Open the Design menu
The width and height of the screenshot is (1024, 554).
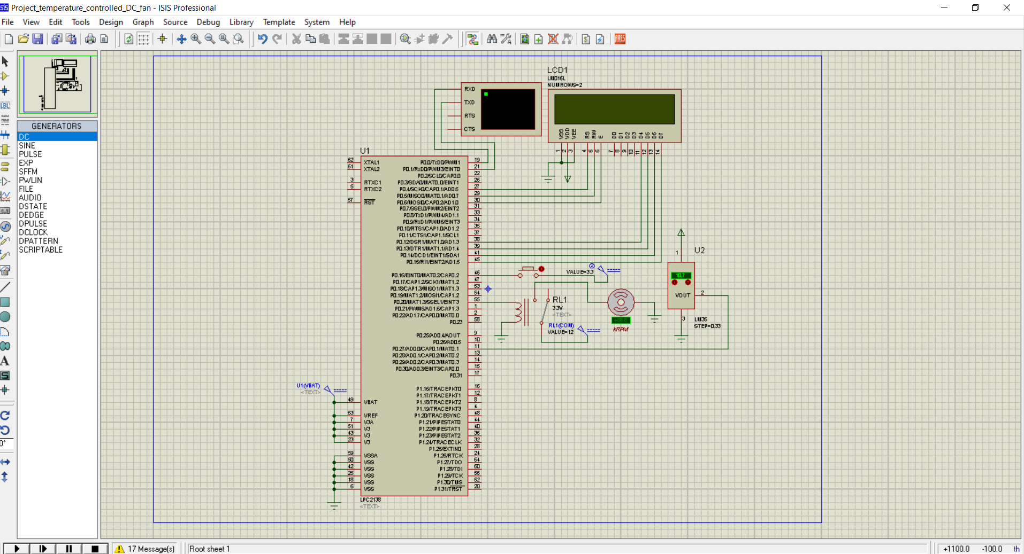pyautogui.click(x=111, y=22)
